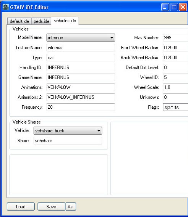
Task: Focus the Game Name field
Action: pos(81,77)
